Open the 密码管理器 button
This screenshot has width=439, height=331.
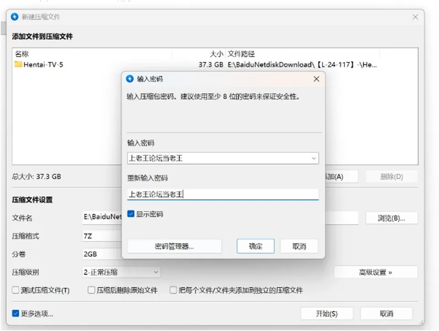(174, 246)
